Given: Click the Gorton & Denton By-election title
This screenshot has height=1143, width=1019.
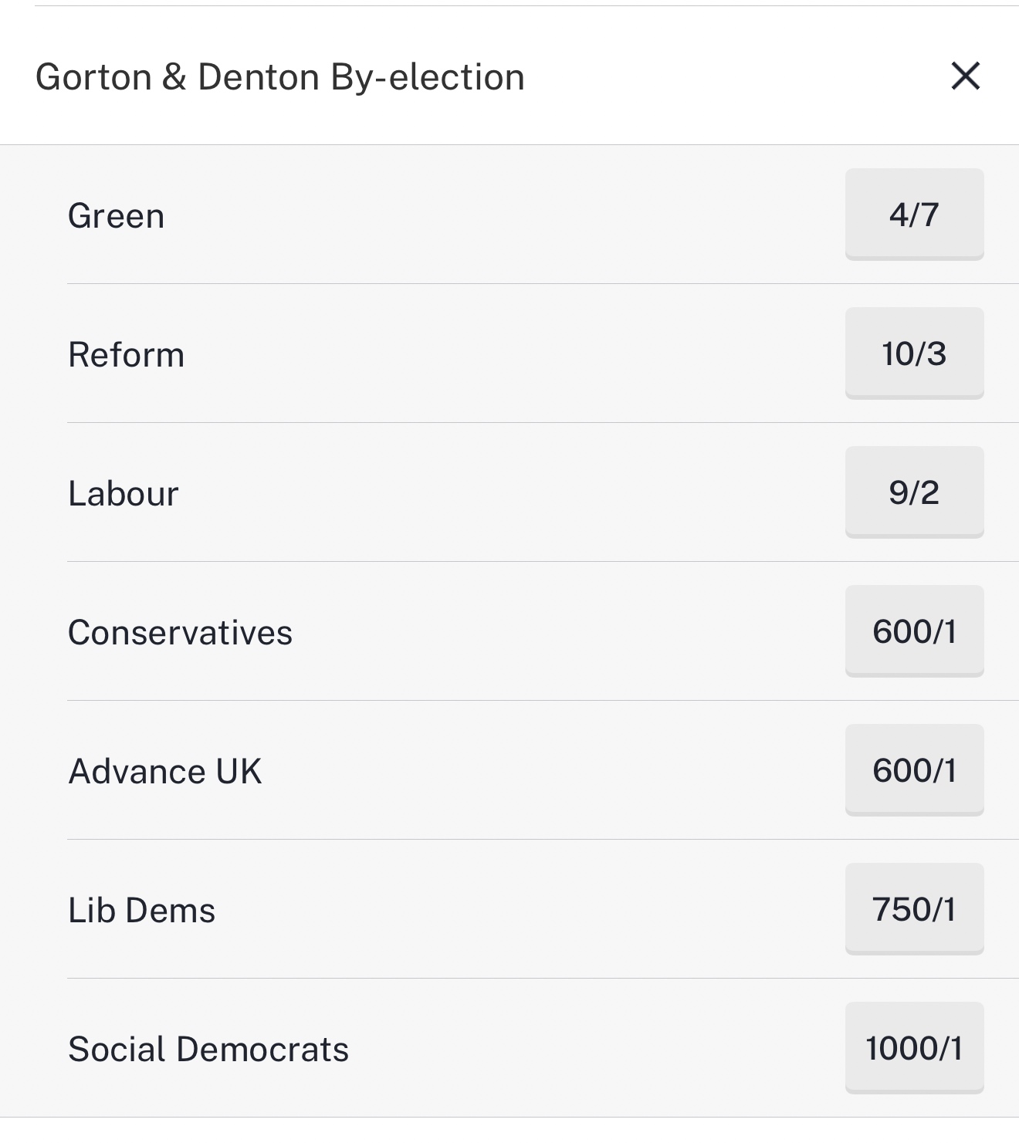Looking at the screenshot, I should (x=280, y=77).
